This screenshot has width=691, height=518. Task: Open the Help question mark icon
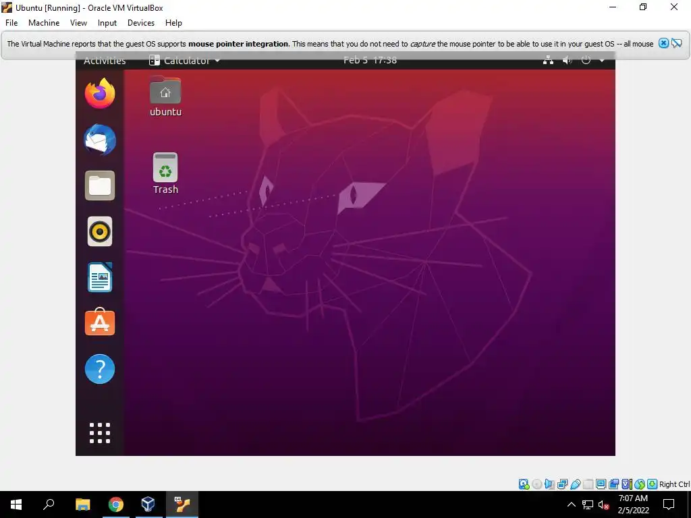pyautogui.click(x=100, y=369)
